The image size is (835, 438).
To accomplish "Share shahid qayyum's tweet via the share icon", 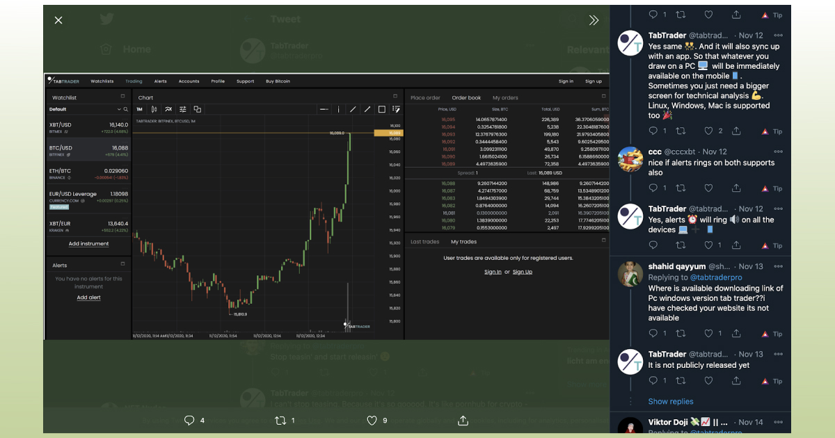I will [736, 333].
